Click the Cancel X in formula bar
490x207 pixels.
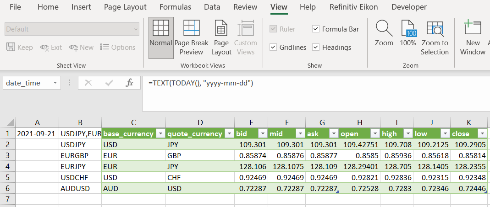pos(88,83)
